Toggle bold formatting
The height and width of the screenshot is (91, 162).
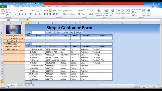click(x=20, y=14)
